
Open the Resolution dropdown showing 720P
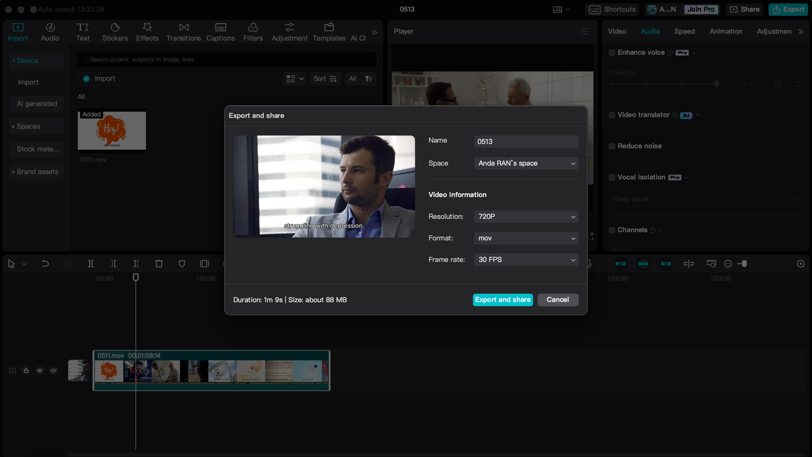[x=526, y=217]
